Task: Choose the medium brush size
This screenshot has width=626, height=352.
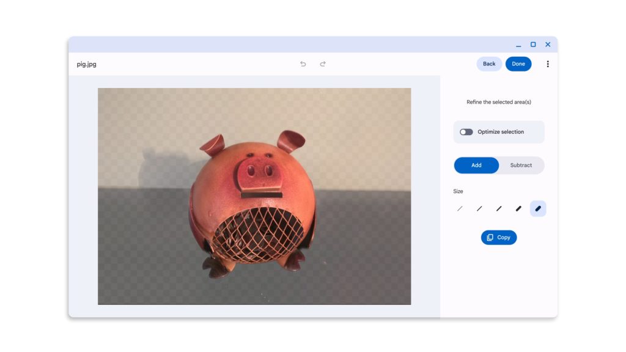Action: pos(499,209)
